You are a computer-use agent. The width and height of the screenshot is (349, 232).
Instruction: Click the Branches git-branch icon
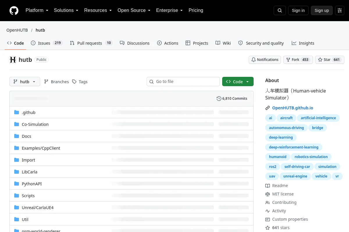(46, 82)
